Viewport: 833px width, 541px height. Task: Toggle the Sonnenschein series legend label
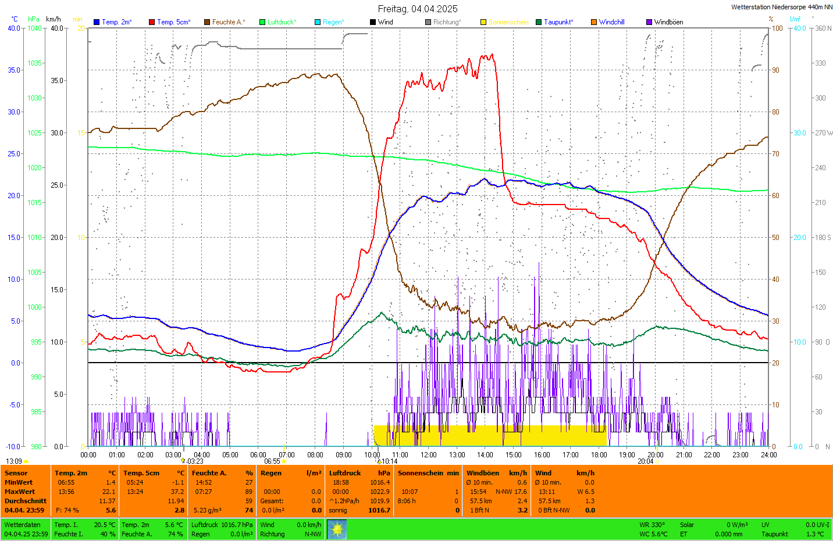click(508, 22)
